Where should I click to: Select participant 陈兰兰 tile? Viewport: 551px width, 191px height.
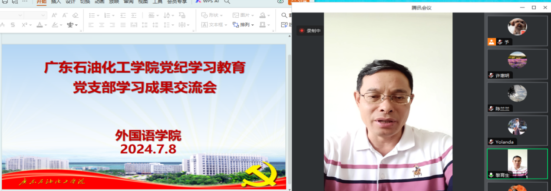517,97
